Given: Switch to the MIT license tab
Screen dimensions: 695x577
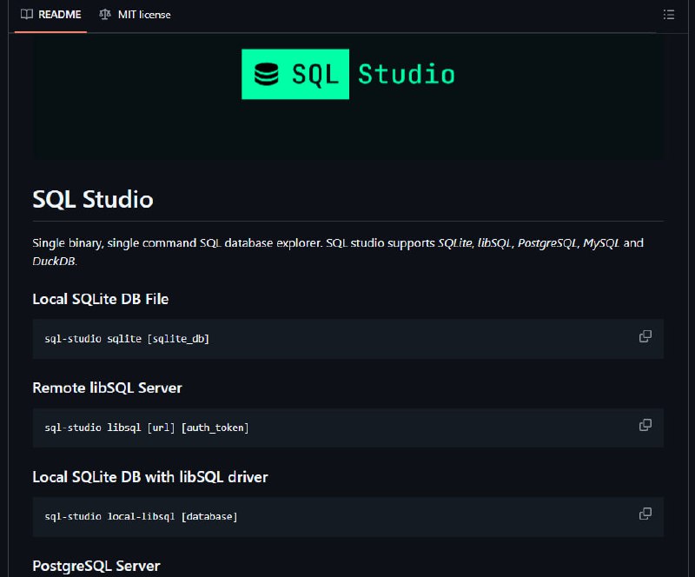Looking at the screenshot, I should (135, 15).
